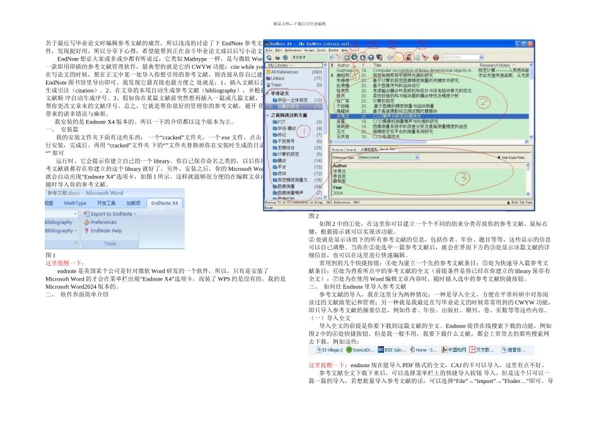Switch to the Preview tab
599x424 pixels.
click(337, 150)
